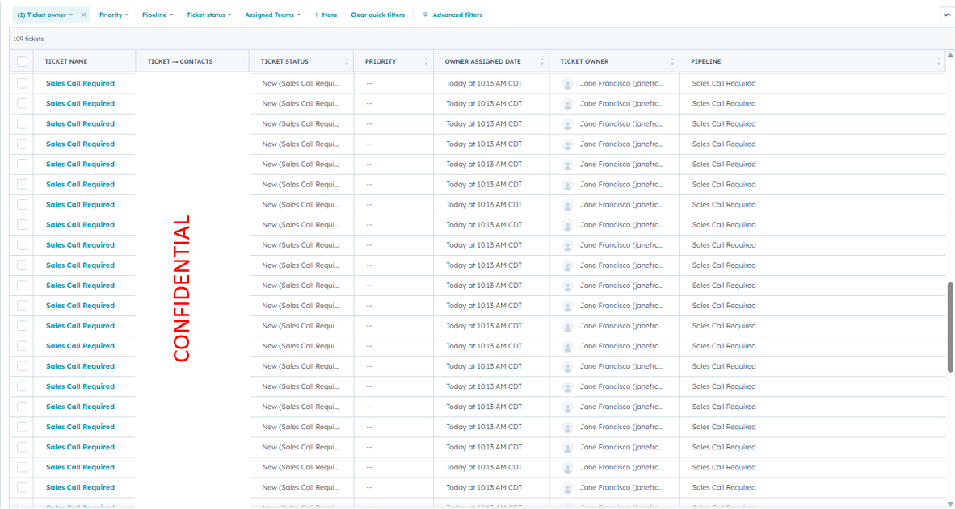
Task: Click the + More filters option
Action: point(326,15)
